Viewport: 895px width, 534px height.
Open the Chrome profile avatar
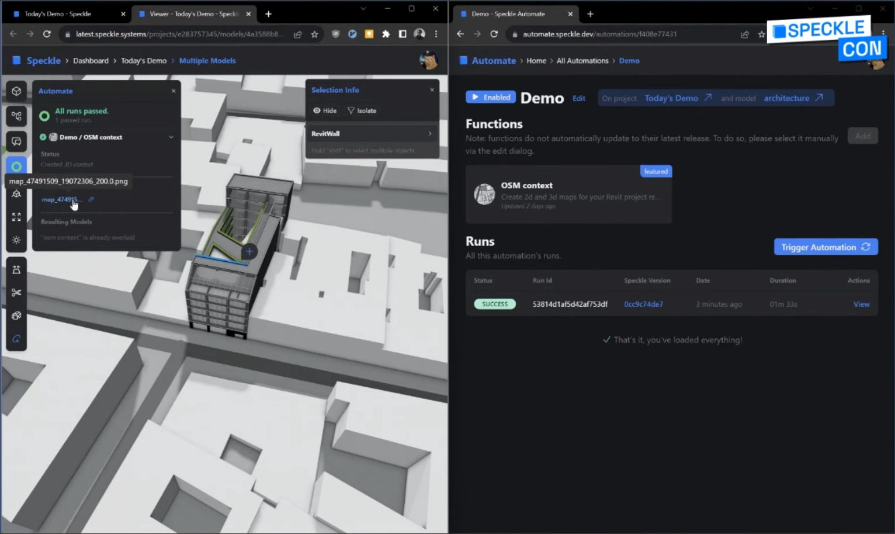(x=420, y=34)
